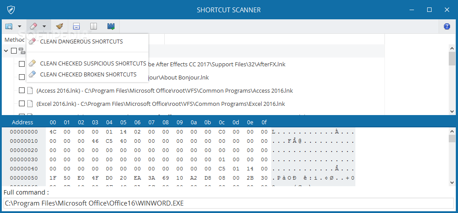
Task: Tick the checkbox on the AfterFX.lnk row
Action: point(22,64)
